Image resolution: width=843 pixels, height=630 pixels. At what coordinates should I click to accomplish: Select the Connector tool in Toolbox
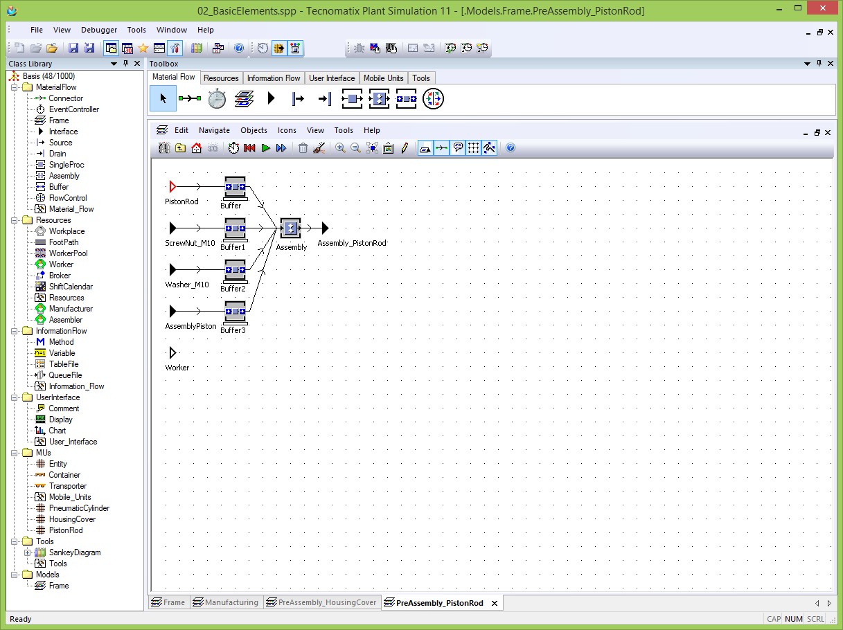tap(190, 99)
